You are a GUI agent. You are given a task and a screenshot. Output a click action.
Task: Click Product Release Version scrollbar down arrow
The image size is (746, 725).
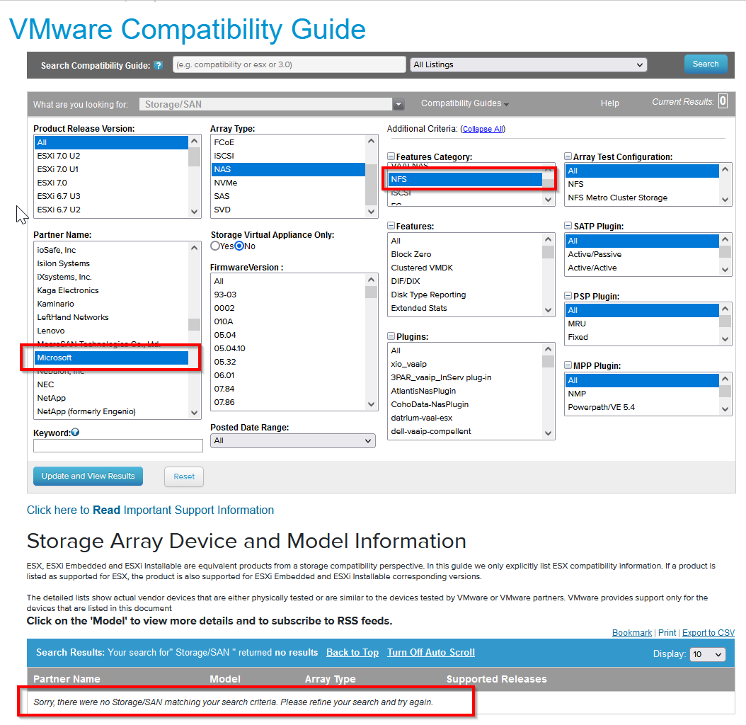pyautogui.click(x=194, y=212)
